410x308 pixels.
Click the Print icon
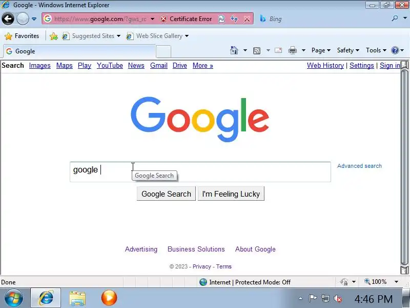pos(292,50)
